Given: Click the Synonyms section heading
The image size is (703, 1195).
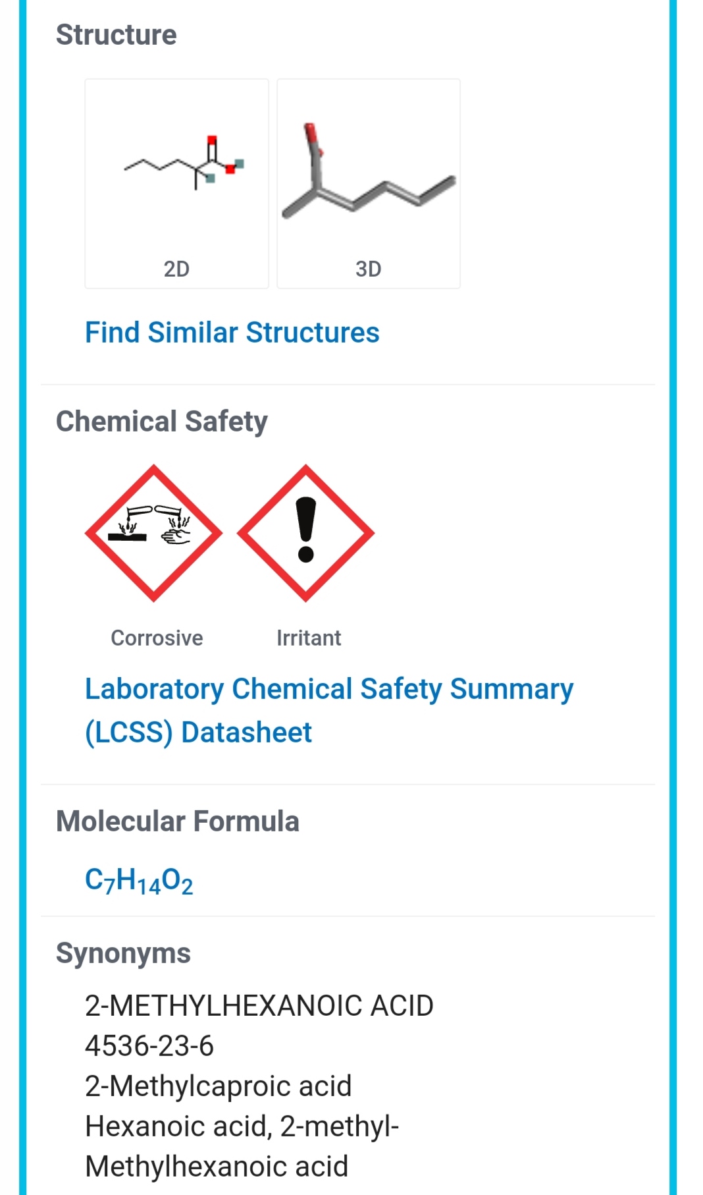Looking at the screenshot, I should 123,953.
